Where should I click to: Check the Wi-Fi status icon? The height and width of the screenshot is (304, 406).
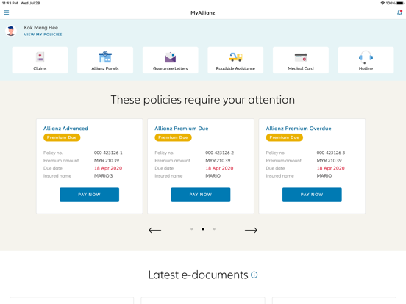(x=382, y=3)
